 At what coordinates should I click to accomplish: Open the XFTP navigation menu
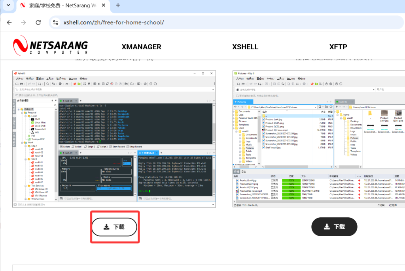coord(338,47)
